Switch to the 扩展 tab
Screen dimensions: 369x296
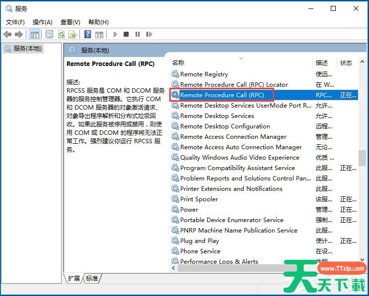(x=74, y=278)
